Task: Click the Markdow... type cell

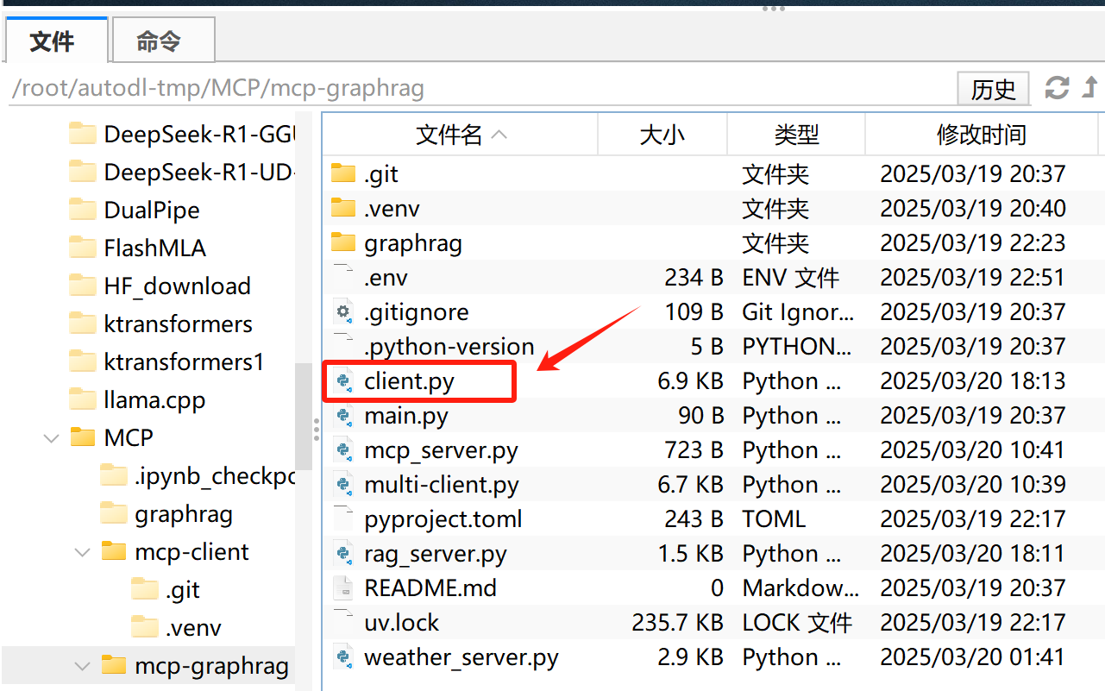Action: (x=800, y=588)
